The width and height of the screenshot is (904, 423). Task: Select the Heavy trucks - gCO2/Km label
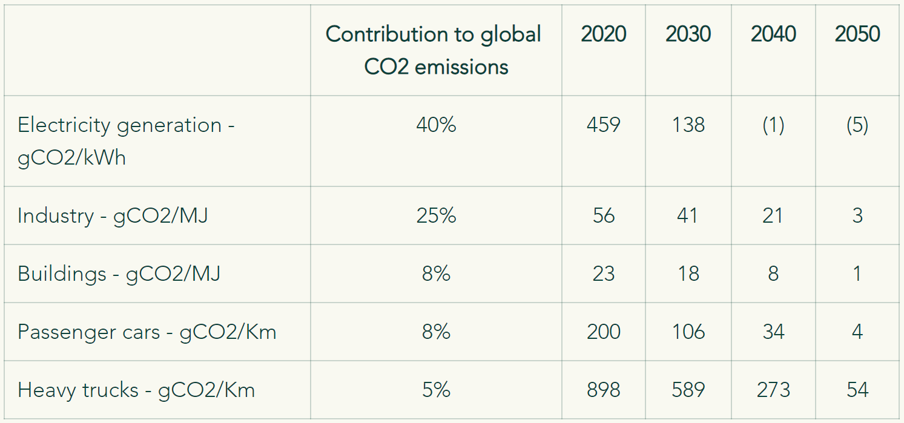[x=136, y=390]
